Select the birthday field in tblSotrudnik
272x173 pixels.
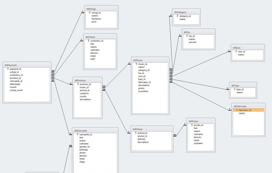coord(83,150)
